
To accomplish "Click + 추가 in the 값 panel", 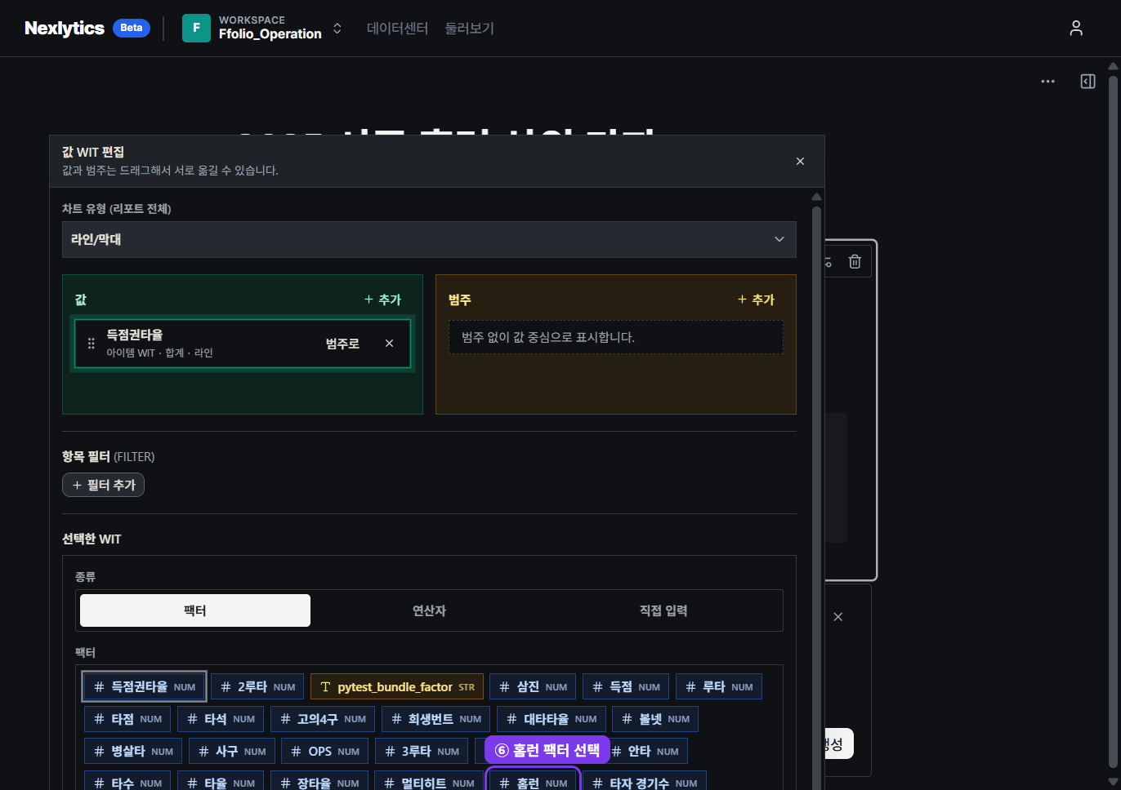I will point(382,300).
